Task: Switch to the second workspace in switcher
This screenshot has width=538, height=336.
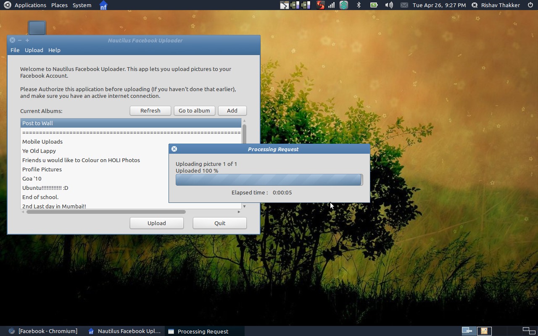Action: tap(484, 331)
